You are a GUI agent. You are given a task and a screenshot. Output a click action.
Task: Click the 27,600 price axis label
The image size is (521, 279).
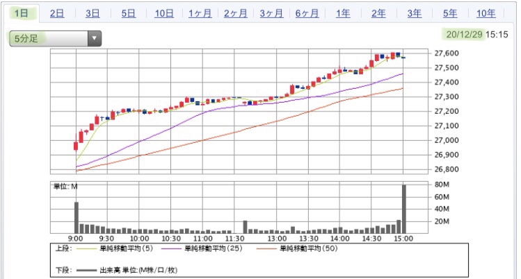point(447,53)
